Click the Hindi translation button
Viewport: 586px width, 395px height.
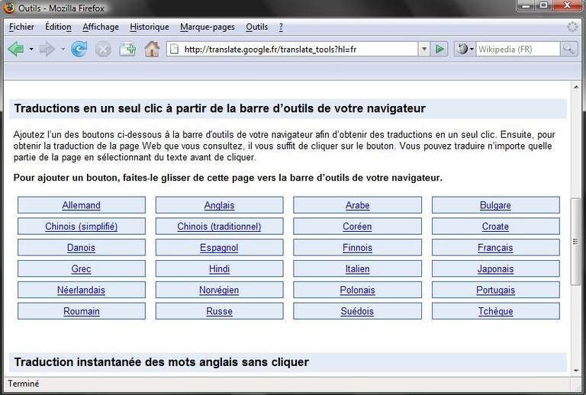(x=220, y=269)
